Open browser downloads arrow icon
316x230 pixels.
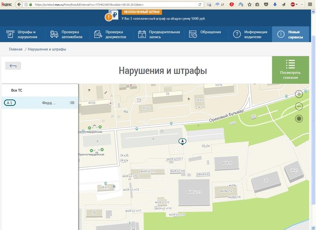point(274,4)
